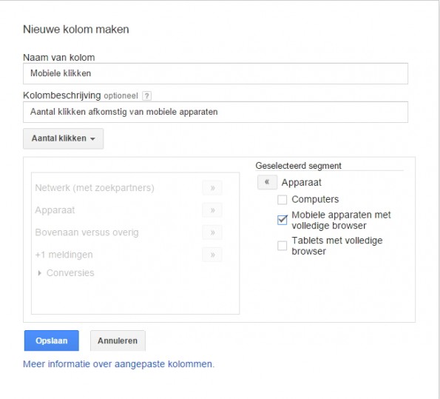Viewport: 440px width, 399px height.
Task: Click the » arrow next to Apparaat
Action: [212, 210]
